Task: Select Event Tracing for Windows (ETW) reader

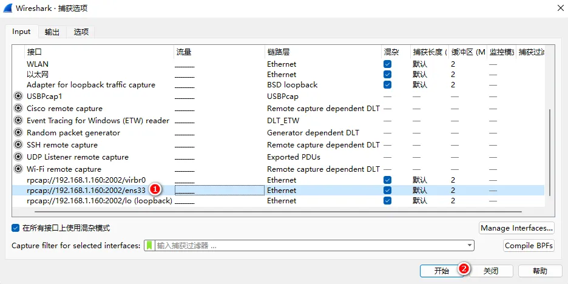Action: 98,120
